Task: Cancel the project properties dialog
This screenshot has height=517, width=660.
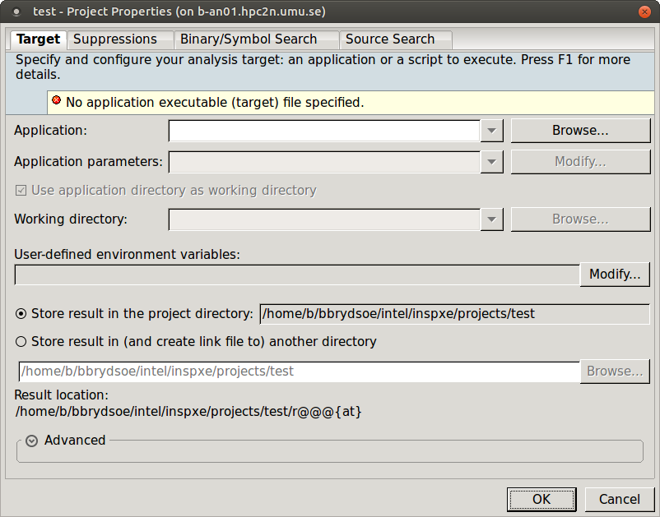Action: 619,499
